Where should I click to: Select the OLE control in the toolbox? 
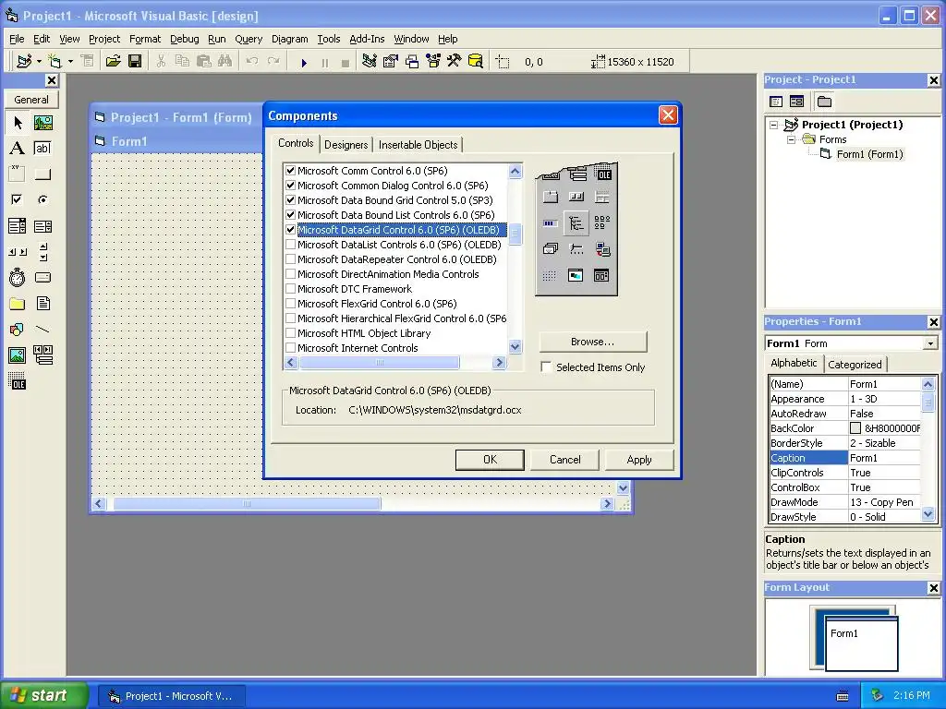coord(18,381)
